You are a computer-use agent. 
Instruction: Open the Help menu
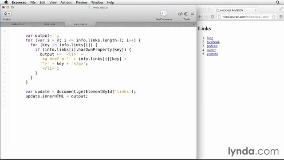[x=110, y=2]
